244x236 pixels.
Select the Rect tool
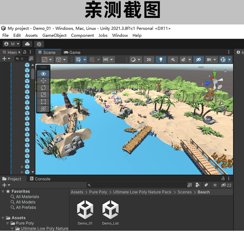pos(43,102)
